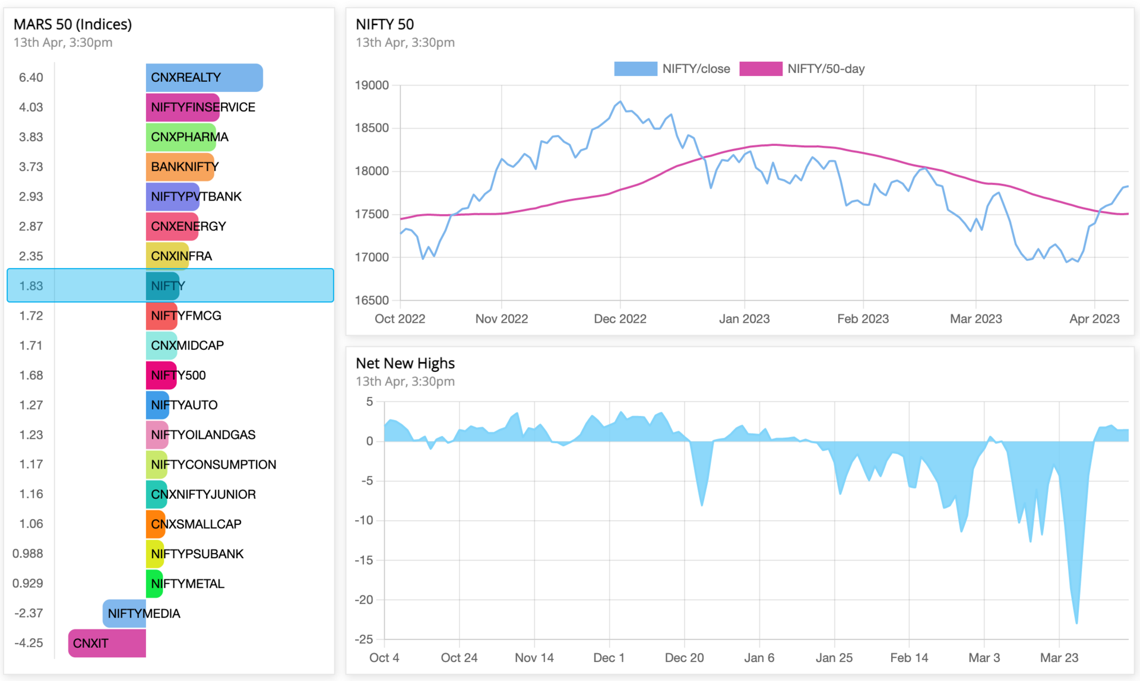Click the Mar 23 axis label
Image resolution: width=1140 pixels, height=681 pixels.
click(x=1059, y=657)
